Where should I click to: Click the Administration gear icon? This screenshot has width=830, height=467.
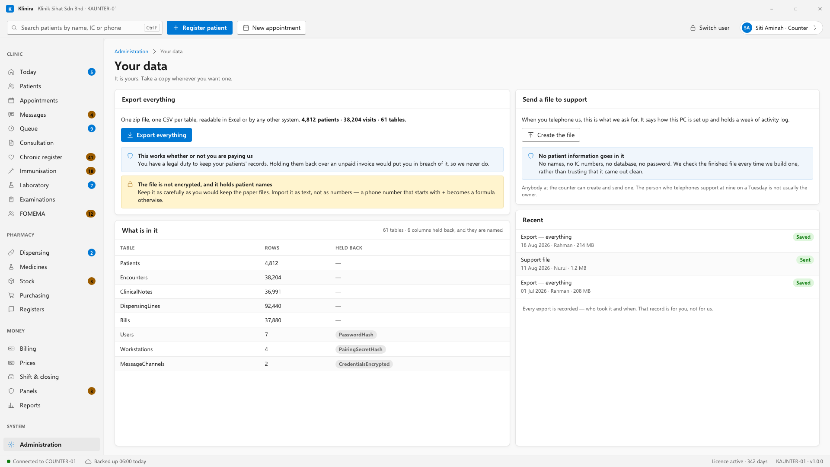[11, 445]
